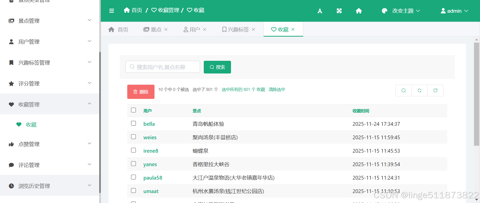The image size is (480, 203).
Task: Check the row for user weies
Action: 133,137
